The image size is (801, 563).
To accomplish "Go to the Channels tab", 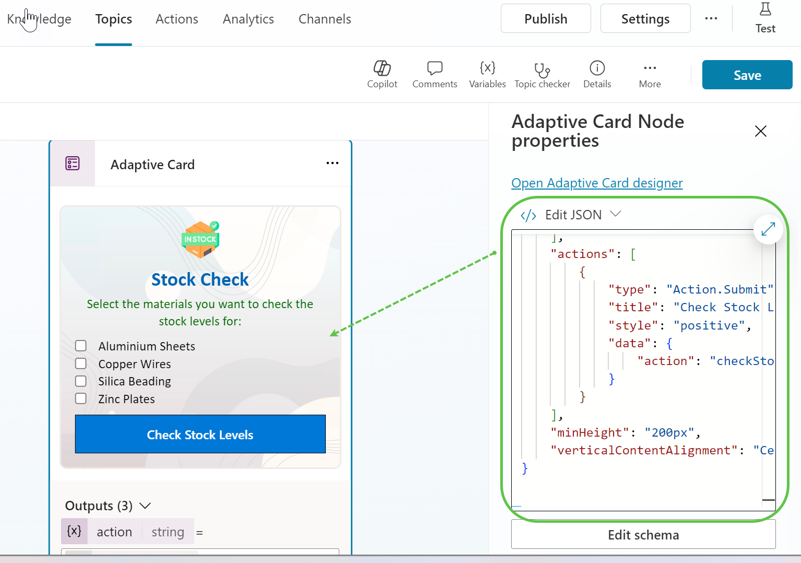I will [x=324, y=19].
